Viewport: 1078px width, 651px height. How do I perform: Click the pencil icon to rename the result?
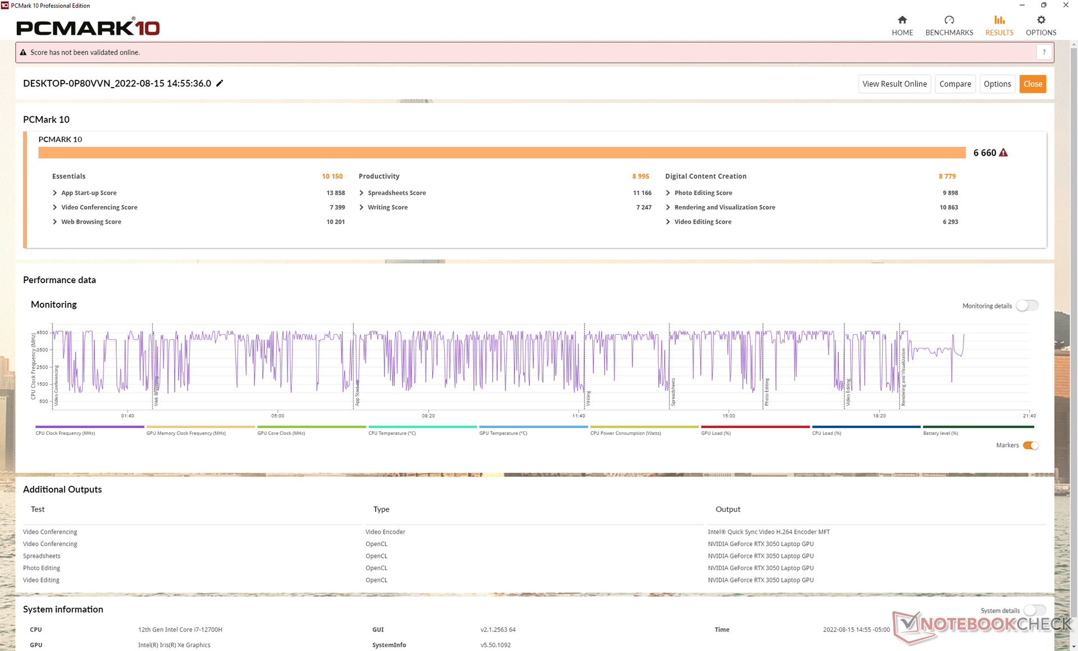point(220,83)
